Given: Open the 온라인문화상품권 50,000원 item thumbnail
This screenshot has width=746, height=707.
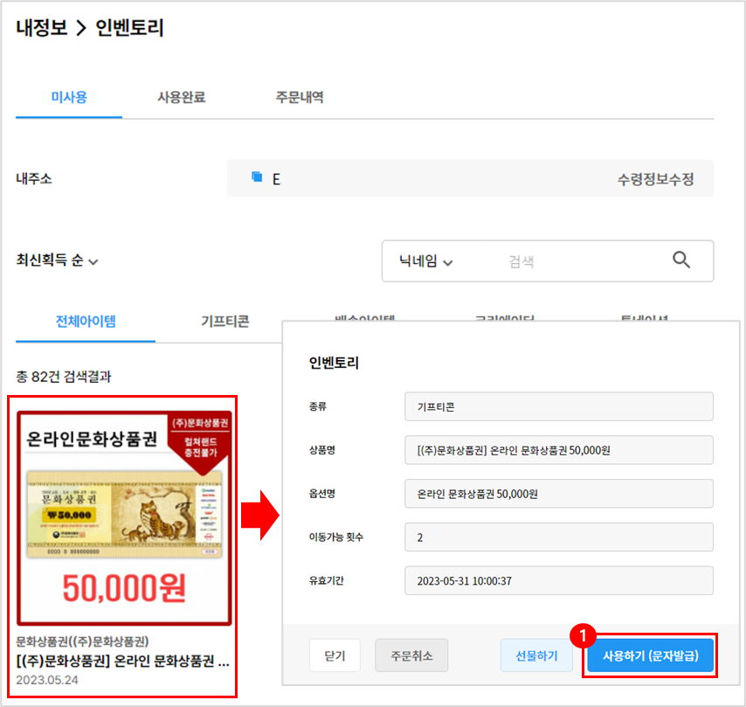Looking at the screenshot, I should tap(124, 518).
